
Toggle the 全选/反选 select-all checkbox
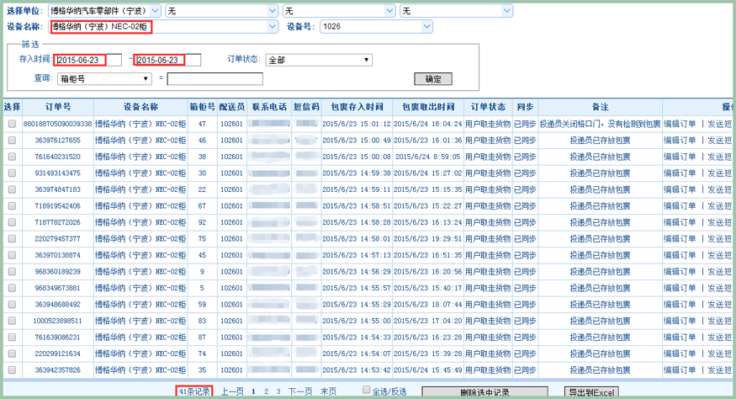(x=366, y=390)
